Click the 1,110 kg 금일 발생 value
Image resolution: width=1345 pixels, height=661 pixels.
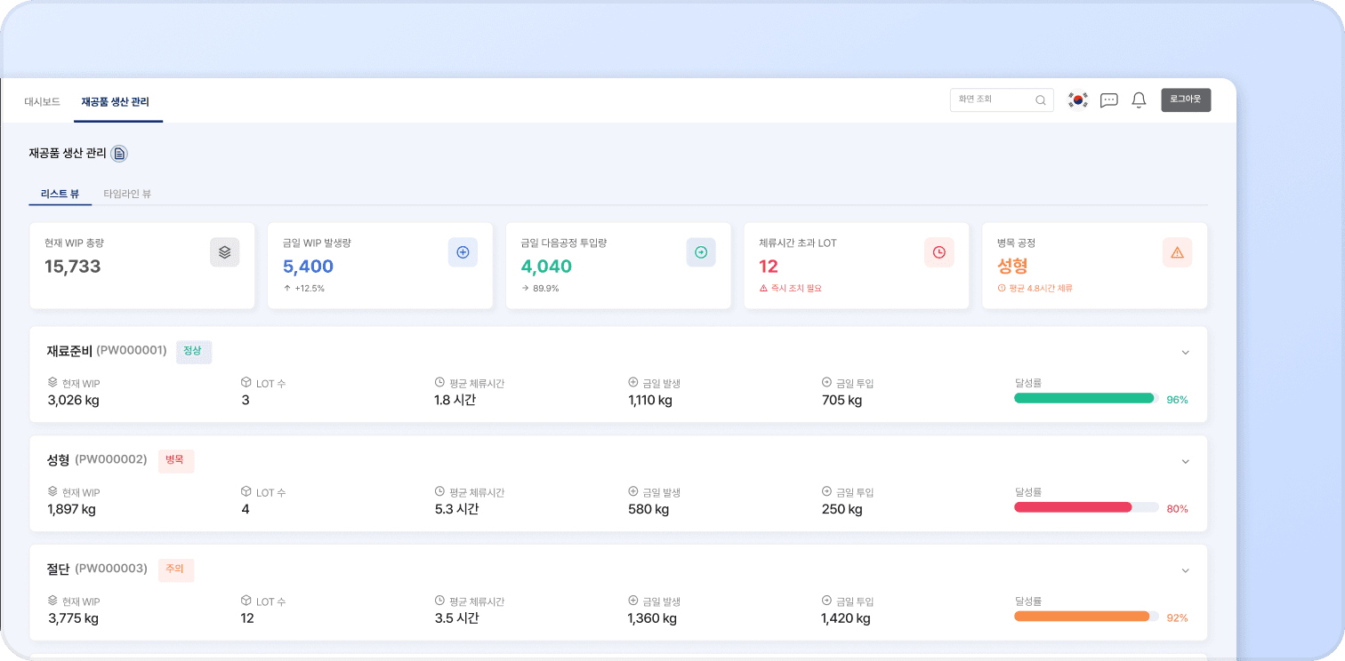coord(650,401)
